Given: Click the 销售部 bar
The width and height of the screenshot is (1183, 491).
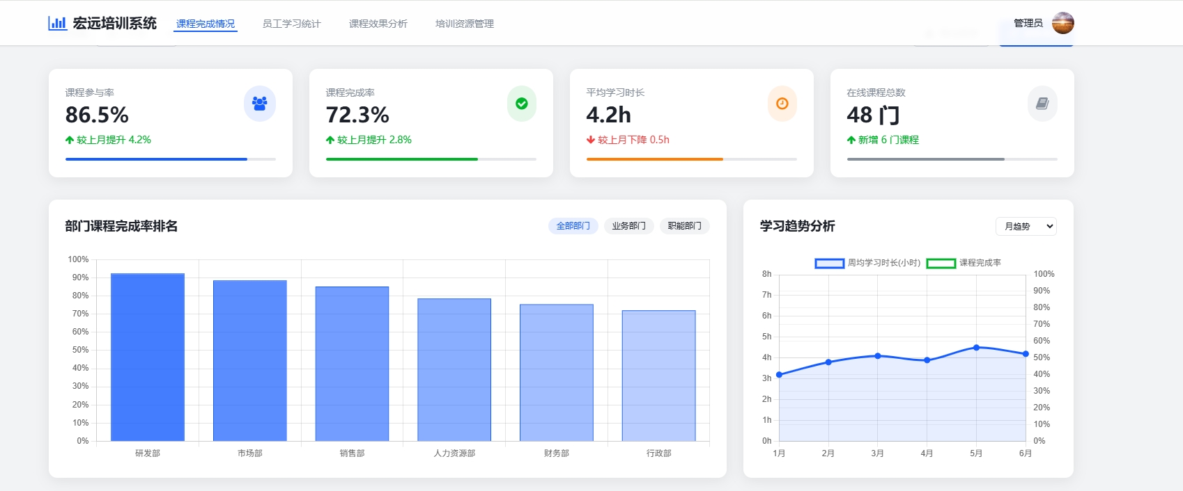Looking at the screenshot, I should click(x=352, y=364).
